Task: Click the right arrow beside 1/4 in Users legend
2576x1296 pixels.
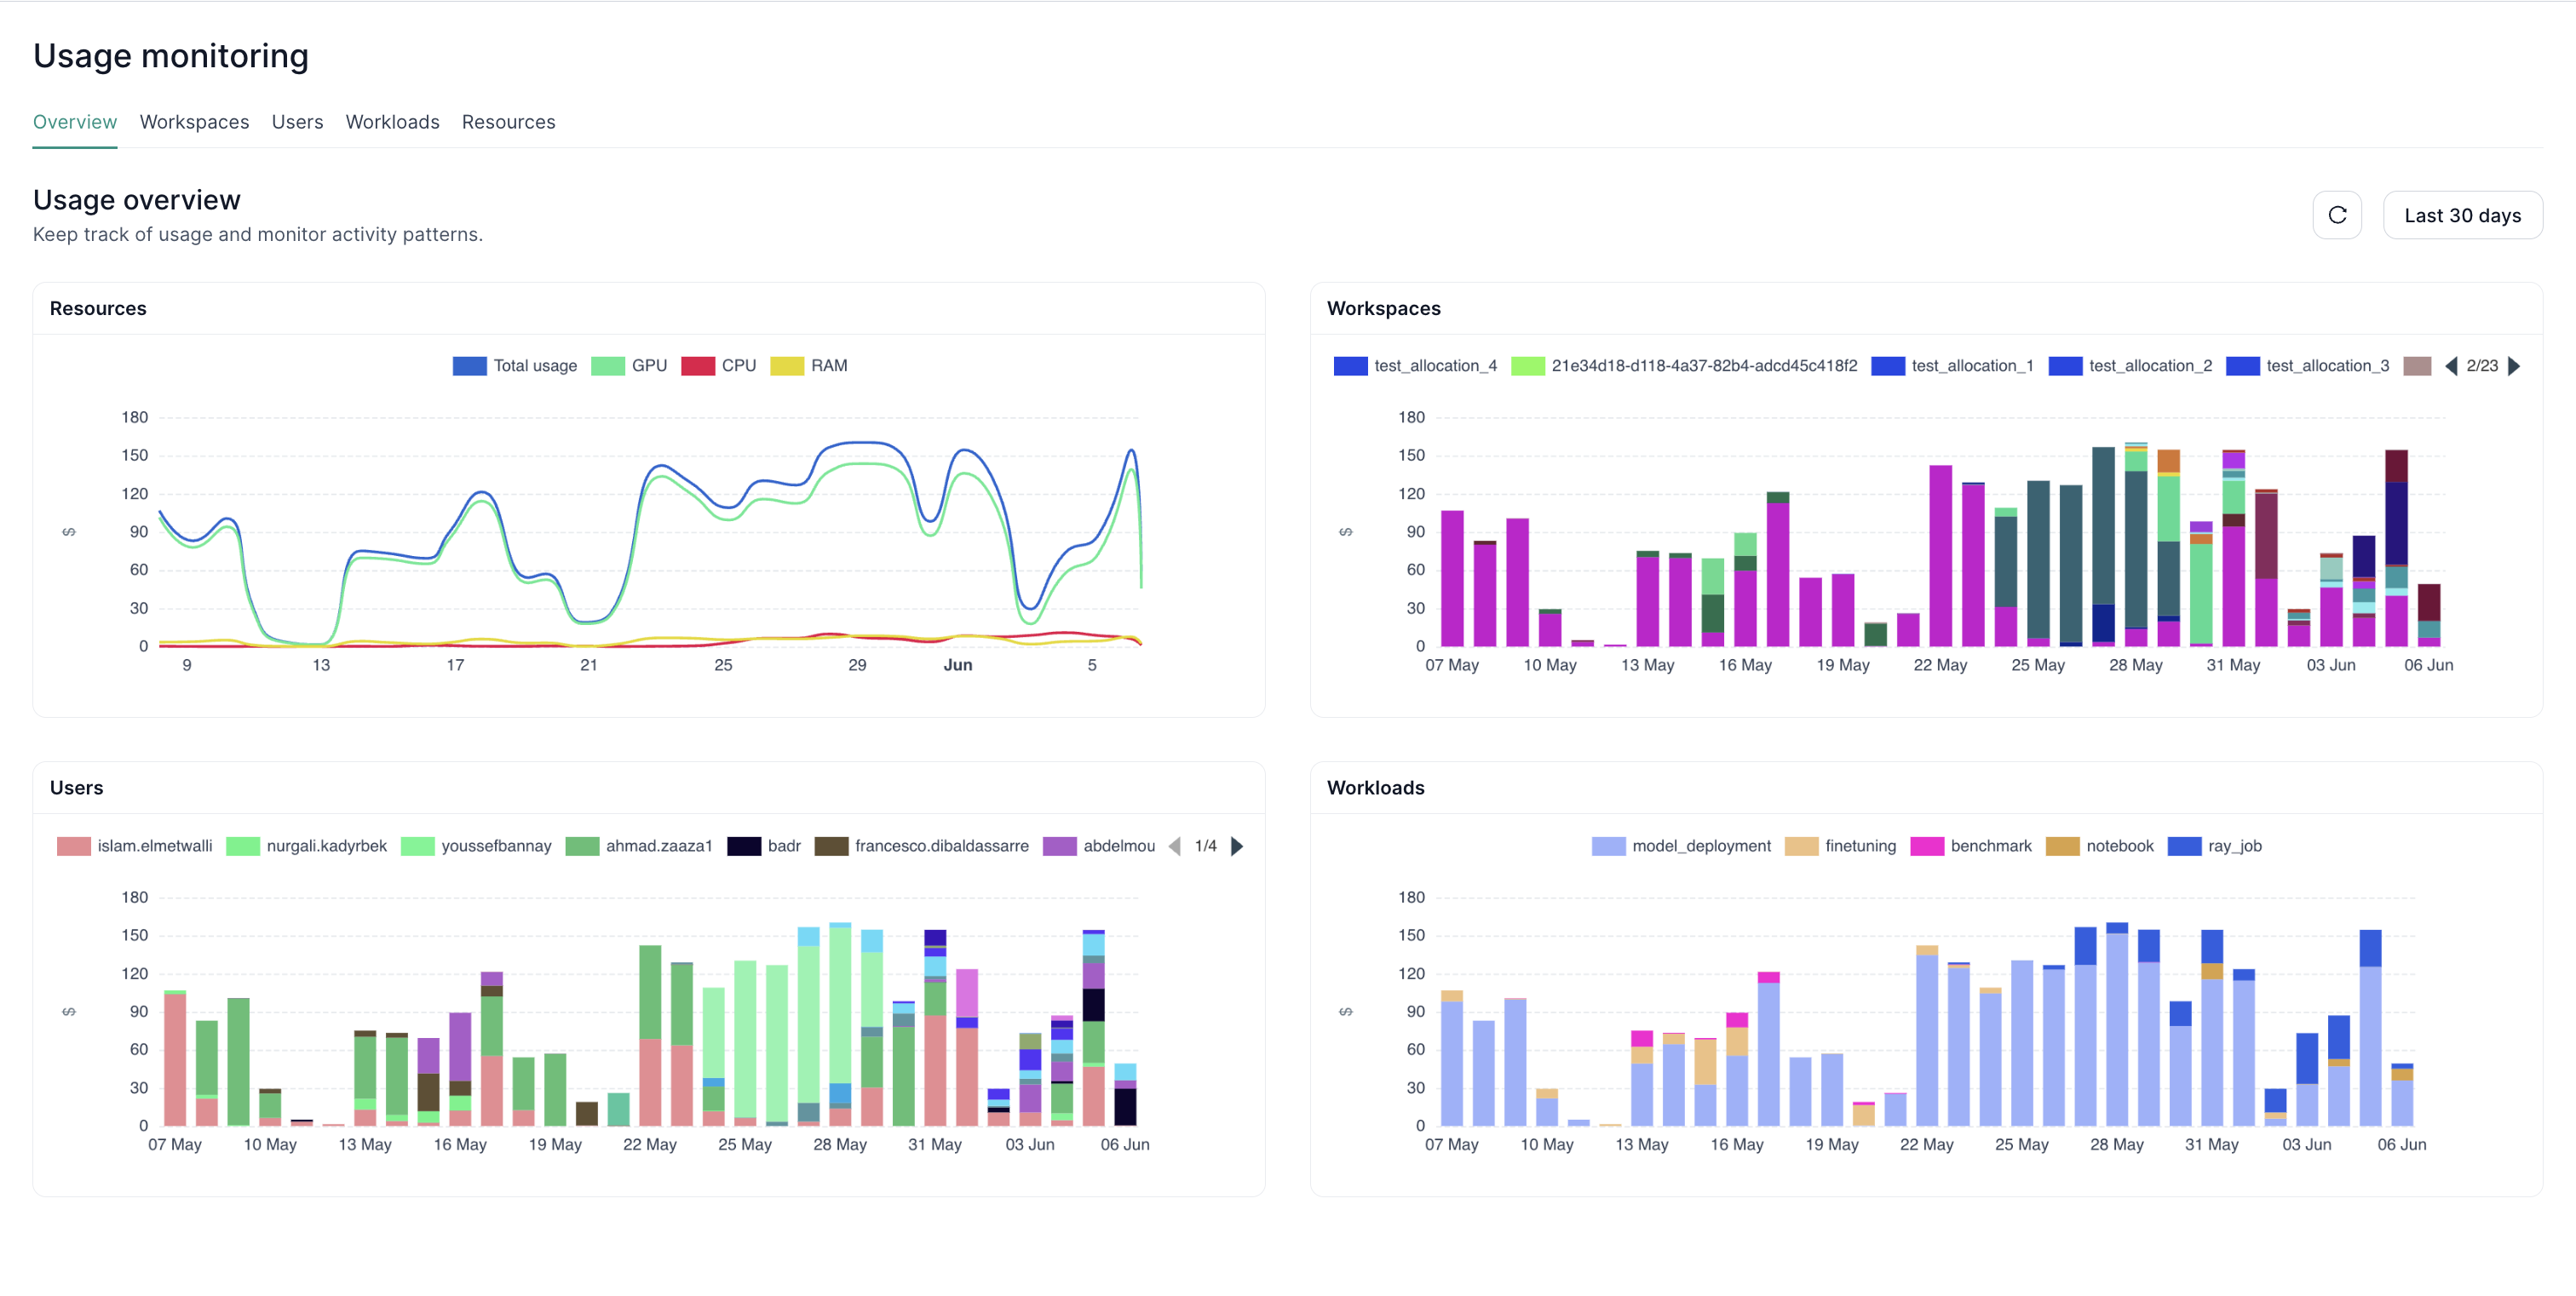Action: pos(1237,846)
